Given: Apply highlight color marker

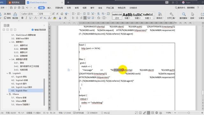Looking at the screenshot, I should tap(55, 18).
